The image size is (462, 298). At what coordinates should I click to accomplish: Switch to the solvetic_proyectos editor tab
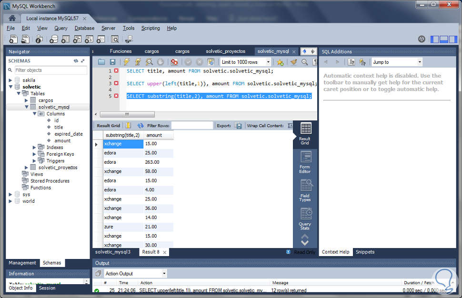pos(225,51)
